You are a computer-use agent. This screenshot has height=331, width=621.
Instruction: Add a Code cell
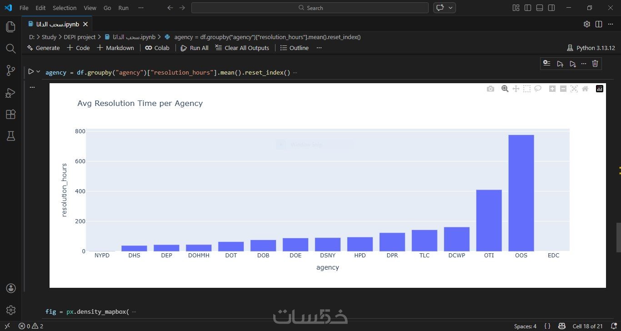click(x=78, y=48)
